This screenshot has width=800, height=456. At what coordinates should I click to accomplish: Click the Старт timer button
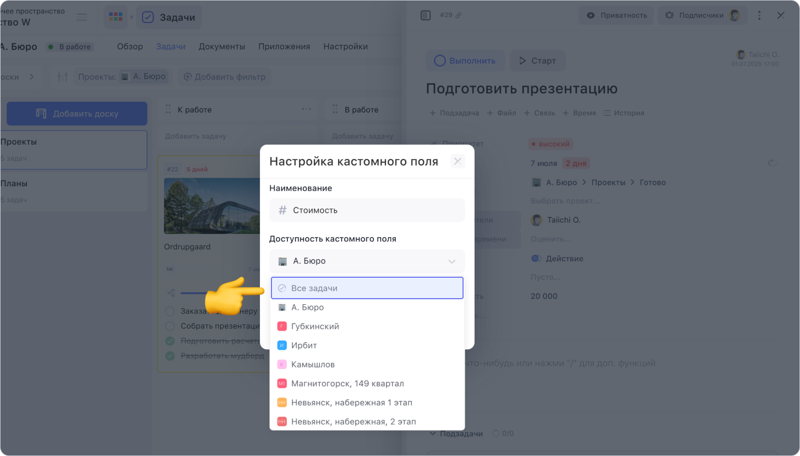(x=538, y=61)
